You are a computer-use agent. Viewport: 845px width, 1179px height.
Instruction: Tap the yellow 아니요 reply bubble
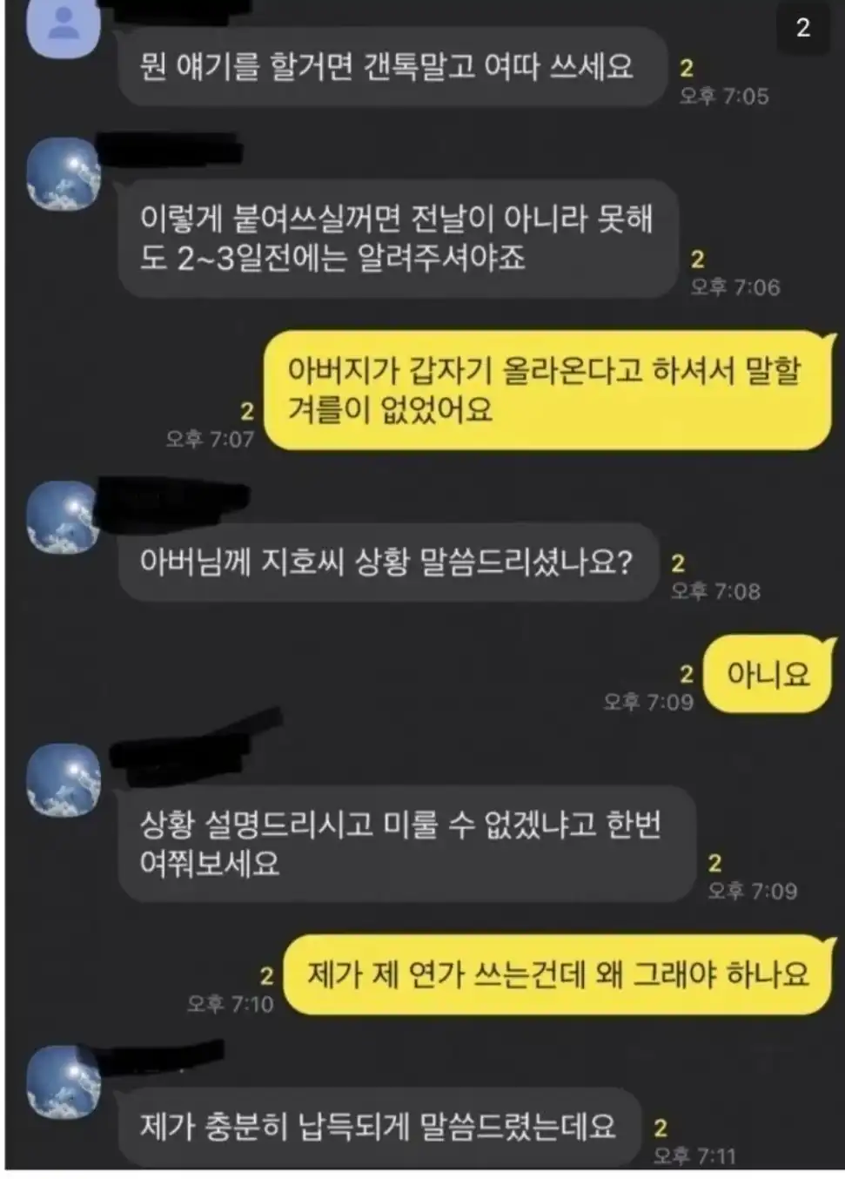[768, 674]
